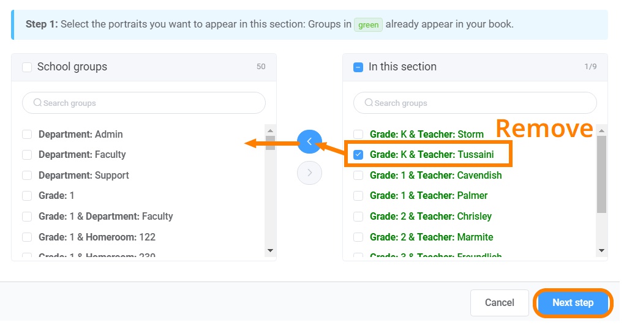Click In this section scroll-down arrow
624x328 pixels.
pyautogui.click(x=601, y=250)
